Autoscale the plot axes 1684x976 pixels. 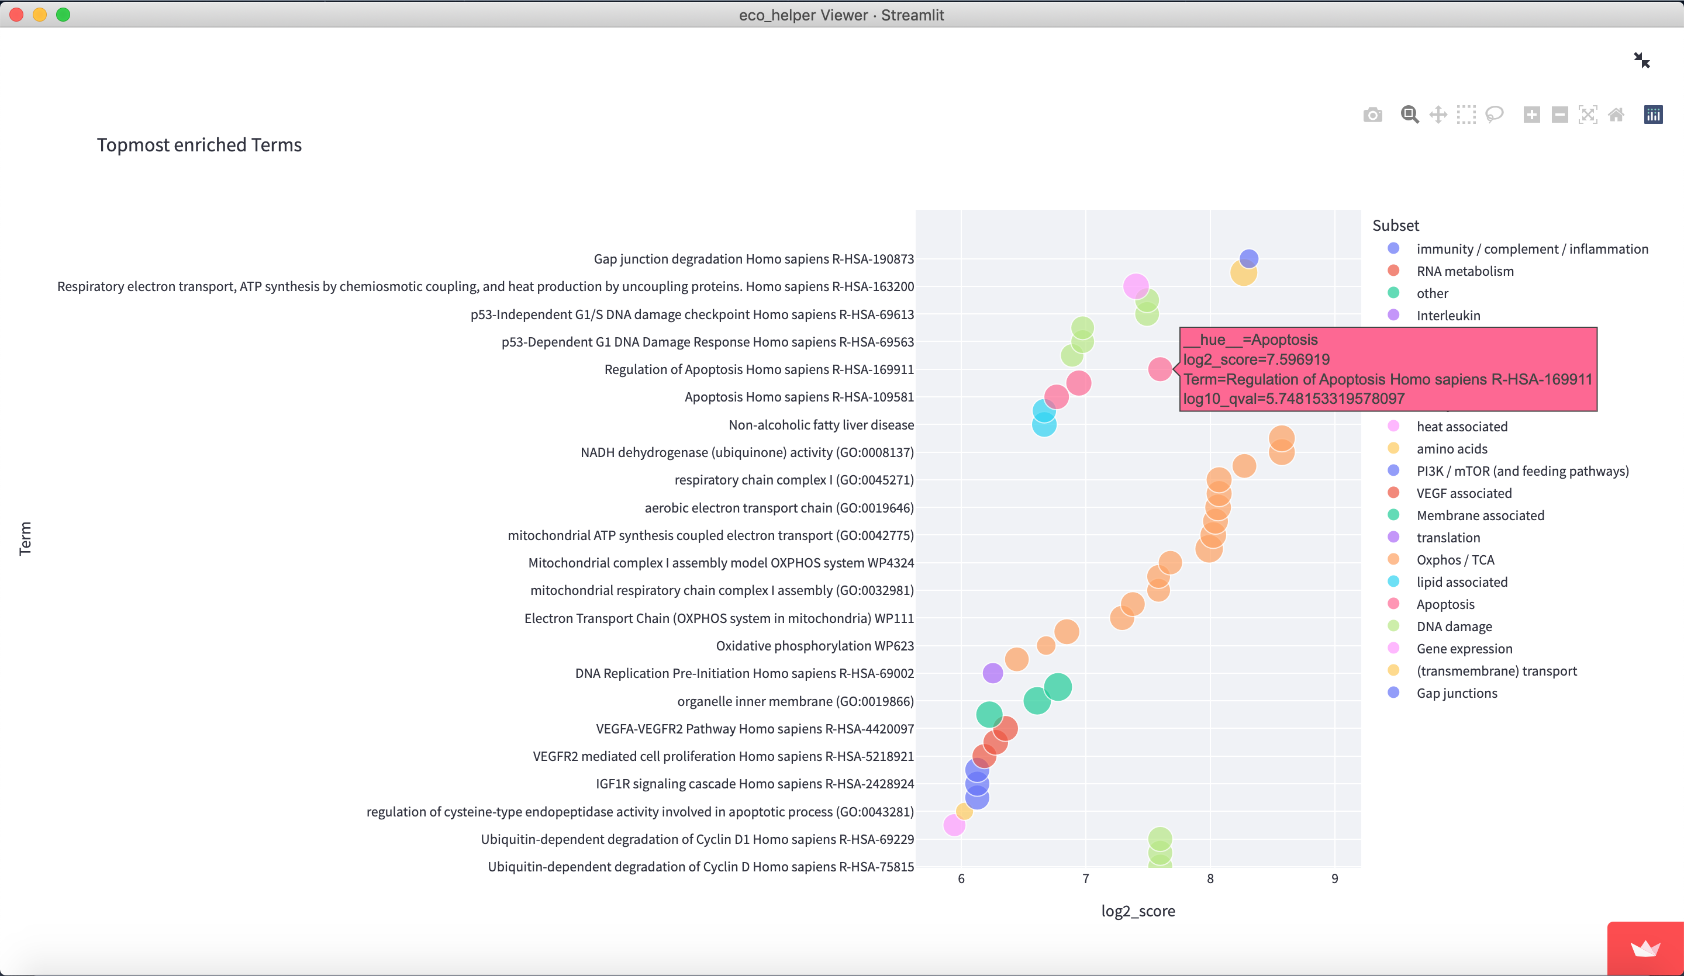[1588, 115]
